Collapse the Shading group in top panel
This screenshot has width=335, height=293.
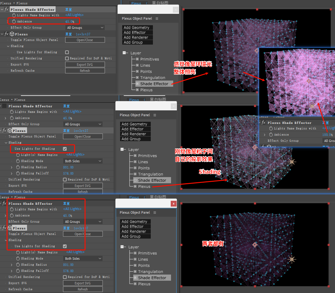[x=8, y=46]
